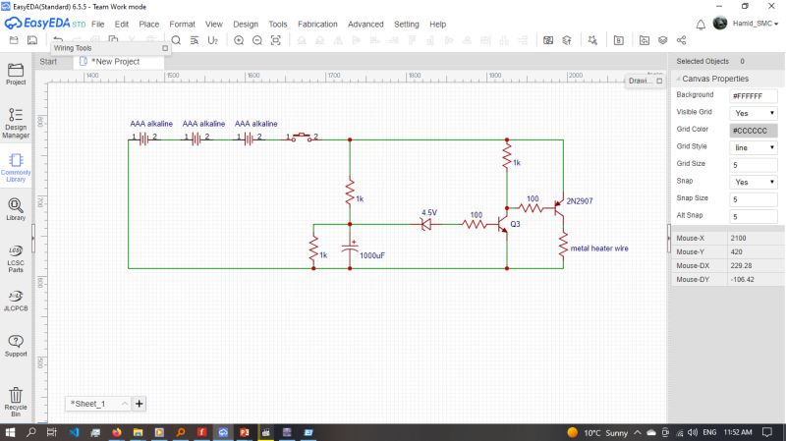The height and width of the screenshot is (441, 786).
Task: Expand the Sheet_1 tab options chevron
Action: (124, 404)
